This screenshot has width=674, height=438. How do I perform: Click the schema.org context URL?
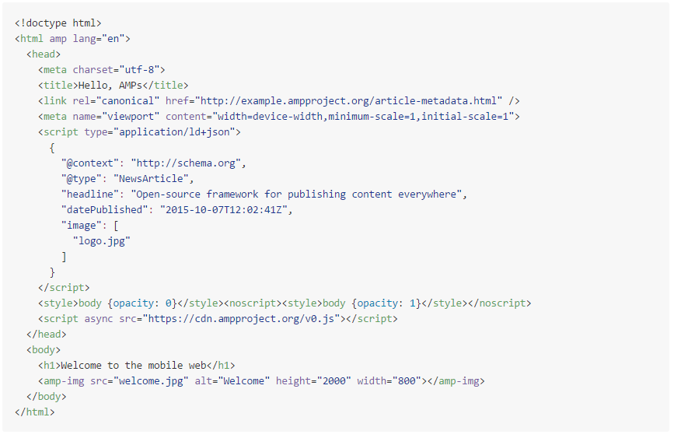pos(187,163)
